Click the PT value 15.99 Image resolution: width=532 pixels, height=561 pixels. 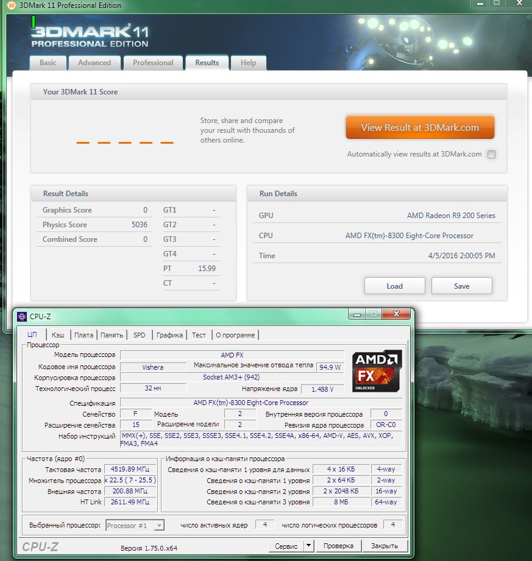[x=207, y=269]
